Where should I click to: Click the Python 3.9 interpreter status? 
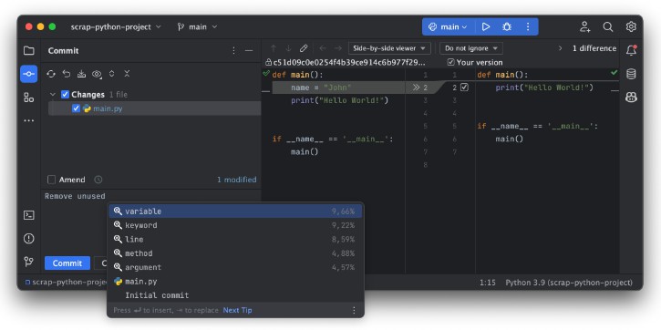(x=569, y=283)
